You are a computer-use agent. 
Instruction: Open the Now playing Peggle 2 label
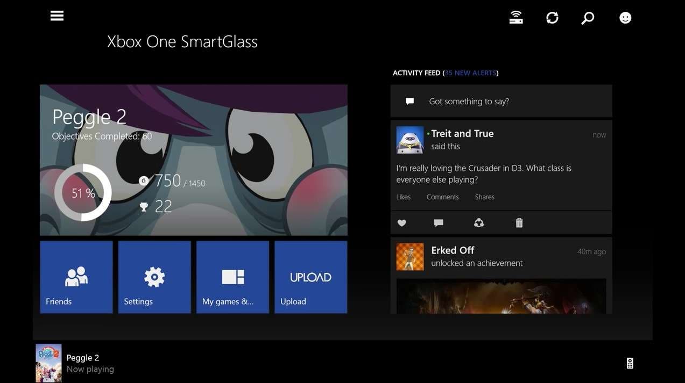90,364
